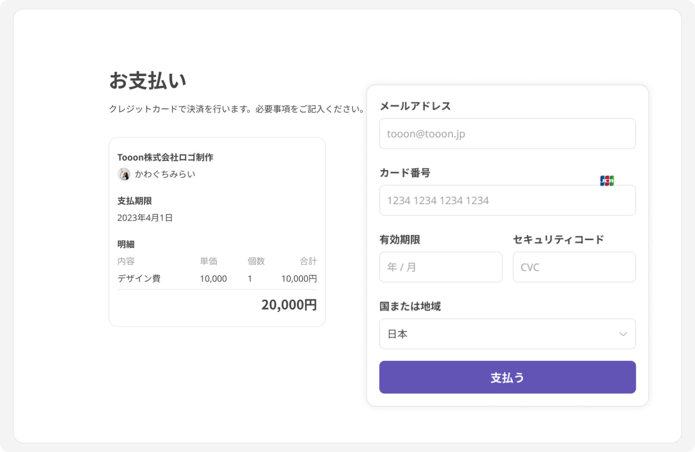Click the デザイン費 line item
Screen dimensions: 695x452
tap(139, 278)
